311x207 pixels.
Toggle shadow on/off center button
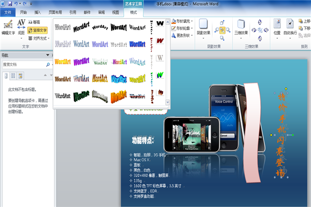click(x=222, y=30)
